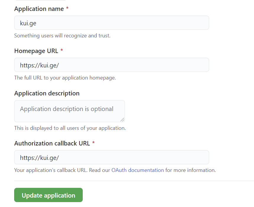Click the required asterisk next to Homepage URL
Viewport: 254px width, 207px height.
[x=62, y=51]
